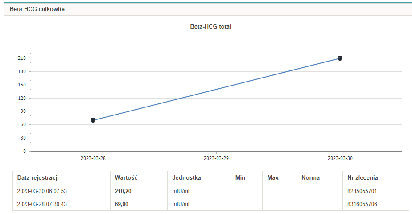Click the Max column header

tap(273, 178)
